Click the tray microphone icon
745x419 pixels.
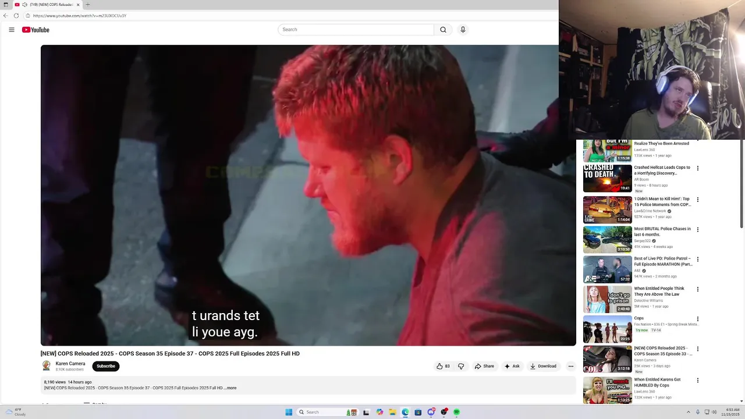[x=698, y=412]
